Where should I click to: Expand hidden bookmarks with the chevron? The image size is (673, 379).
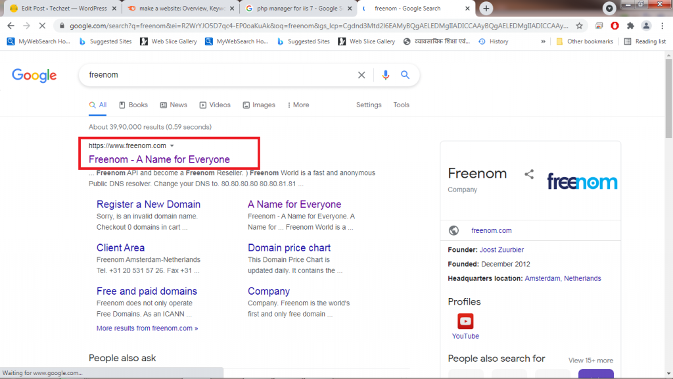[x=543, y=41]
